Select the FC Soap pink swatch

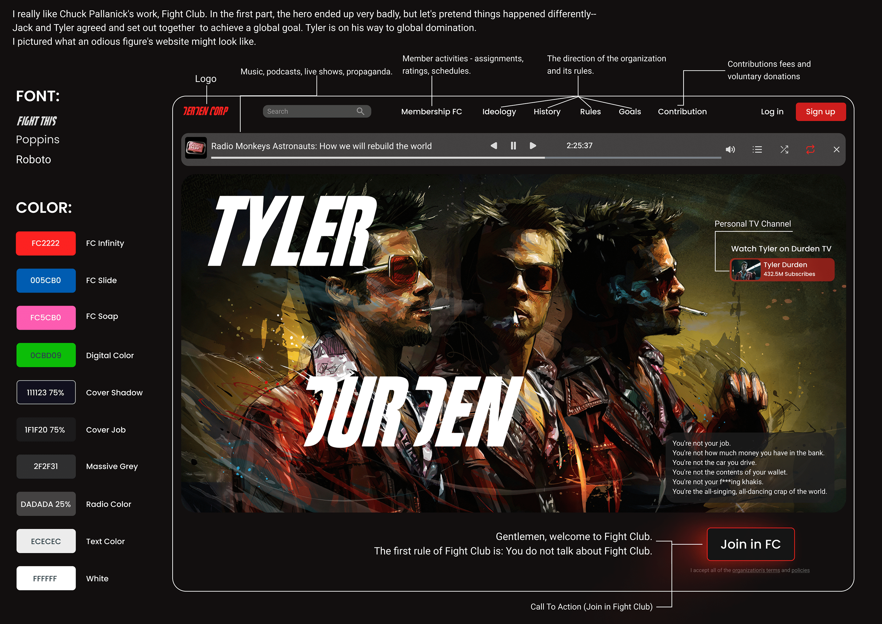click(46, 318)
